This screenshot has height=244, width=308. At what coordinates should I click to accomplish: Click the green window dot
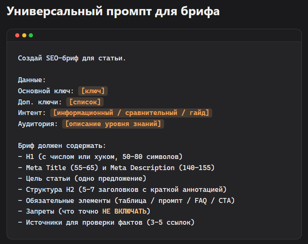point(31,35)
